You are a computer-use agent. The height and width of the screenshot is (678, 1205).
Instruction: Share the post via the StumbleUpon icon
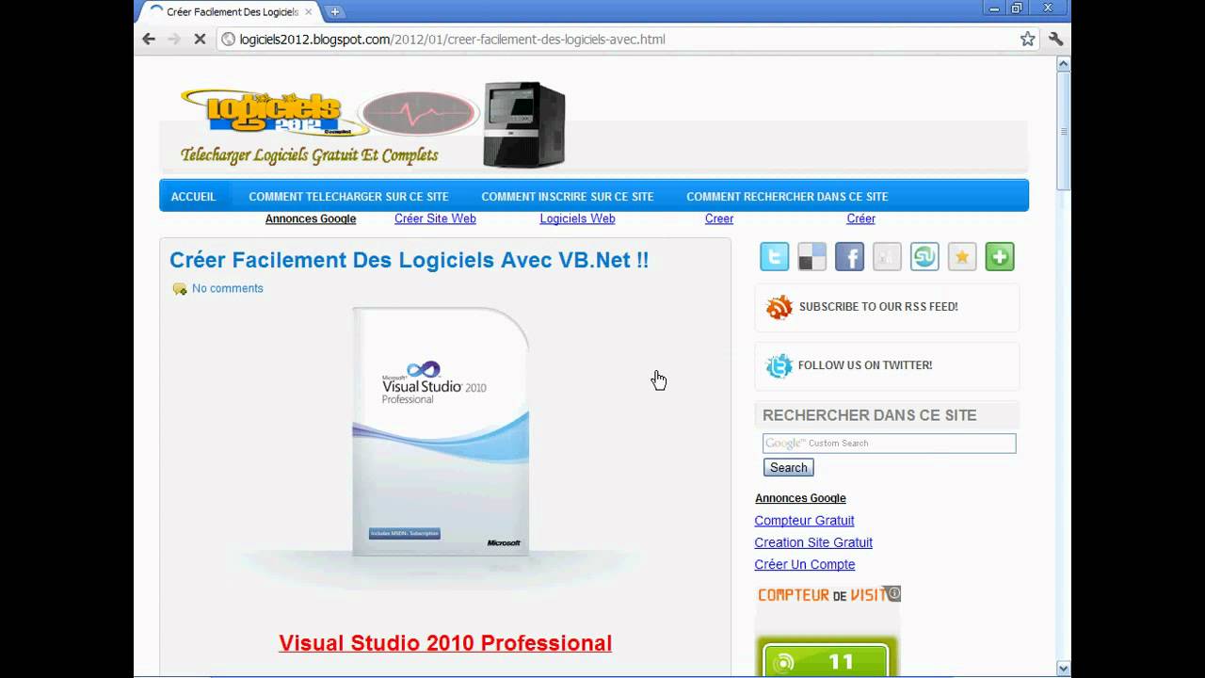[x=924, y=256]
